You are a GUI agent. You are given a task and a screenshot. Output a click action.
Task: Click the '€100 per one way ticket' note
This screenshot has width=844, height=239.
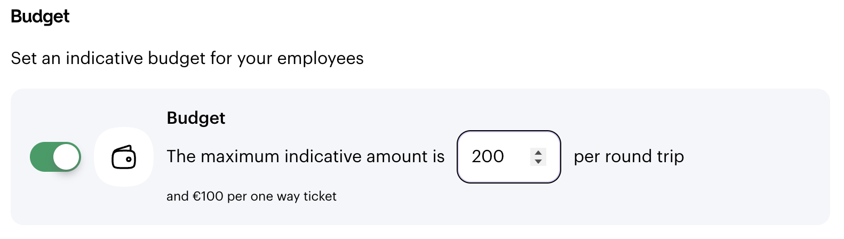[x=265, y=196]
